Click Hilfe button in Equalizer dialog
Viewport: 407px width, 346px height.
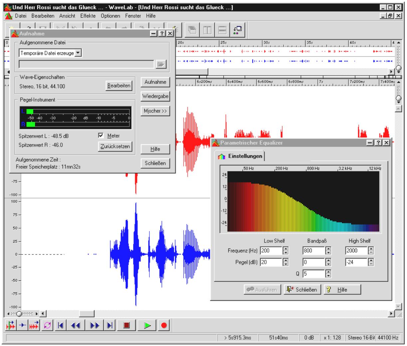342,290
